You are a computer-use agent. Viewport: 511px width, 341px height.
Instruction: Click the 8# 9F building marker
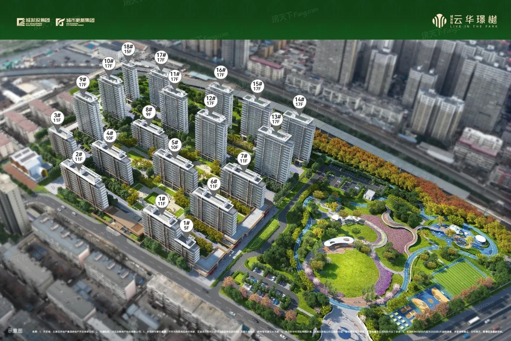point(149,112)
